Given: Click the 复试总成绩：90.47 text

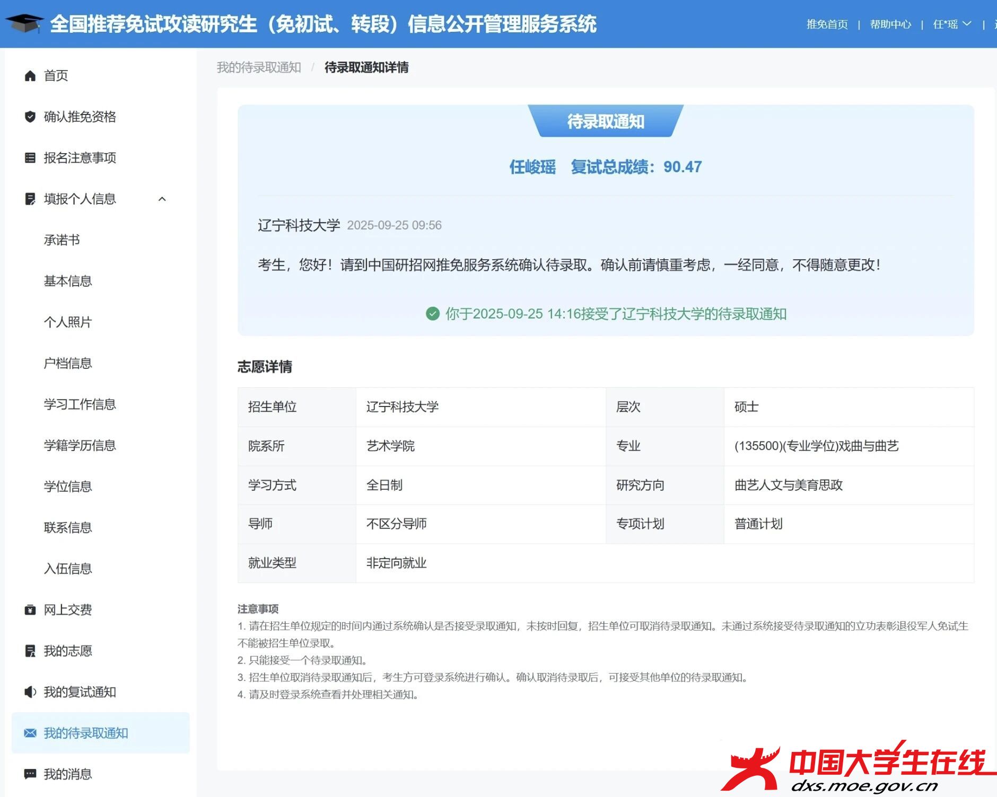Looking at the screenshot, I should click(x=636, y=167).
